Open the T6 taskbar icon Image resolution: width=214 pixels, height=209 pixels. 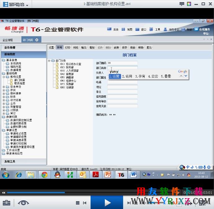[121, 175]
